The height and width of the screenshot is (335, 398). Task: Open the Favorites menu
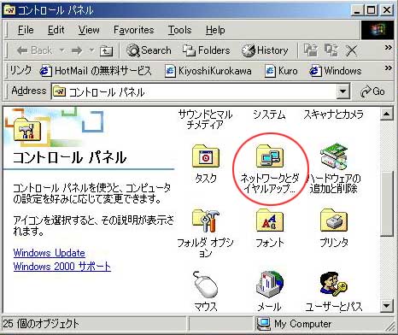(133, 30)
